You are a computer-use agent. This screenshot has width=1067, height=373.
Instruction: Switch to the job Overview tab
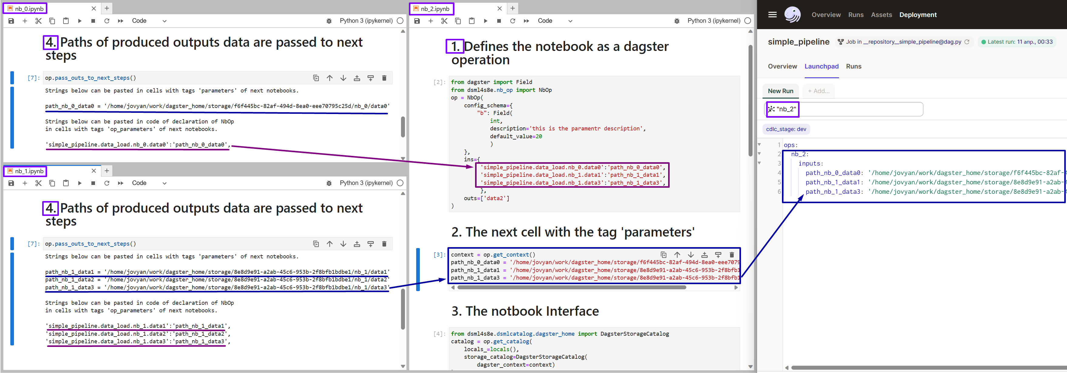click(782, 66)
